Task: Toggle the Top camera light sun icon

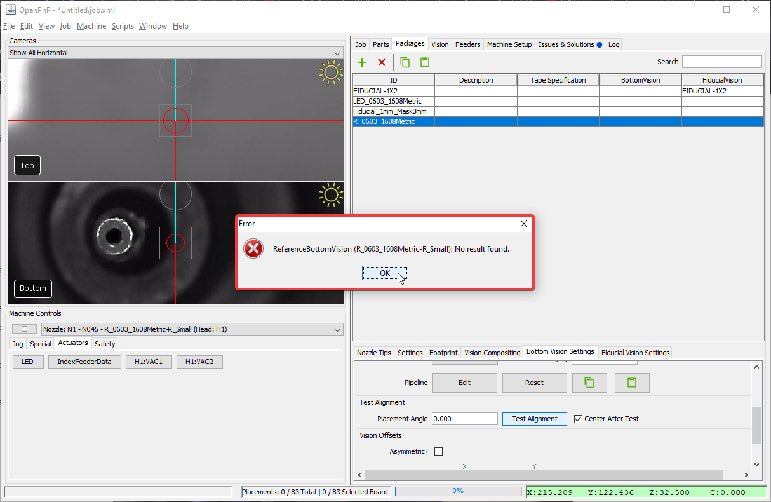Action: pyautogui.click(x=330, y=72)
